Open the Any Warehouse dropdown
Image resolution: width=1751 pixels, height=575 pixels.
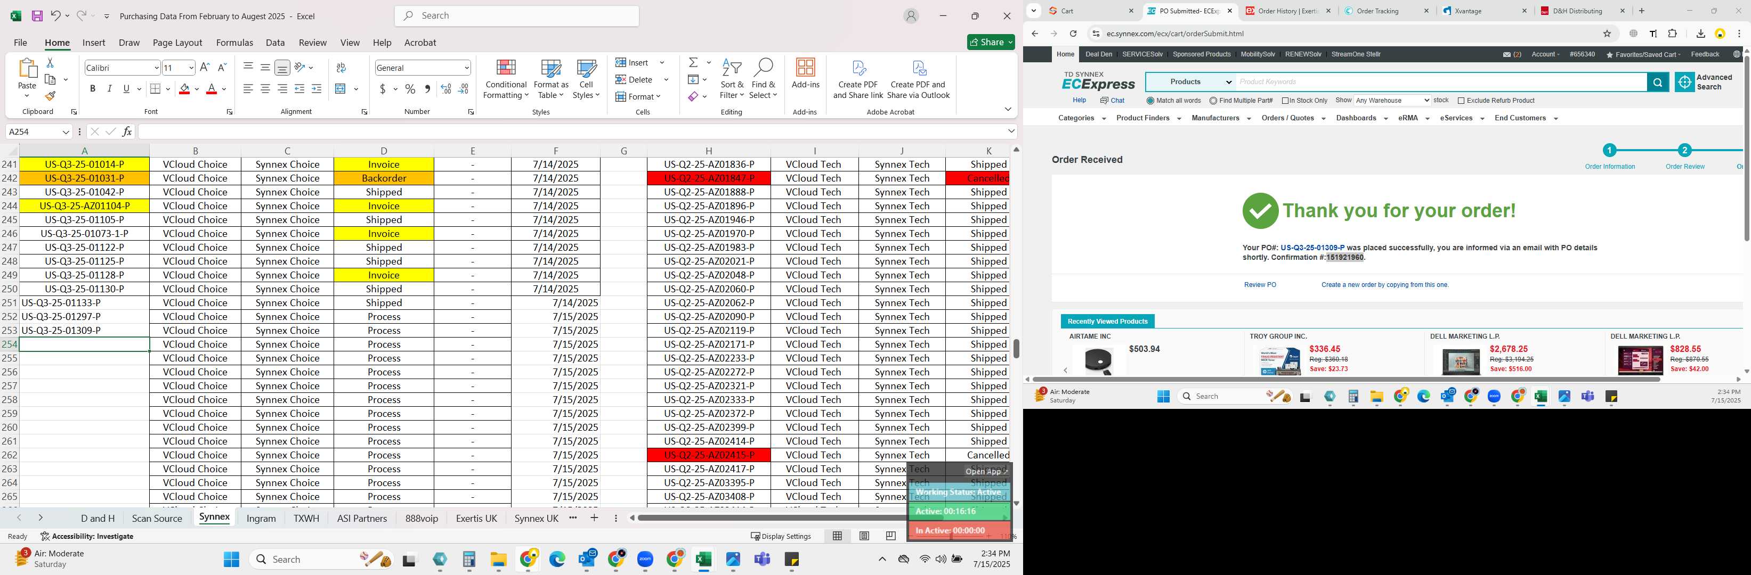[x=1392, y=101]
